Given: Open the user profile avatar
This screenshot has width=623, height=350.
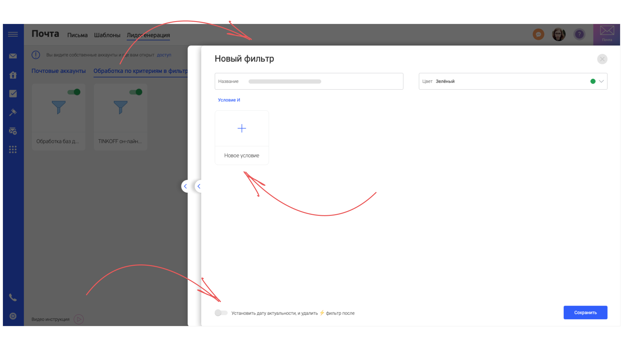Looking at the screenshot, I should point(559,34).
